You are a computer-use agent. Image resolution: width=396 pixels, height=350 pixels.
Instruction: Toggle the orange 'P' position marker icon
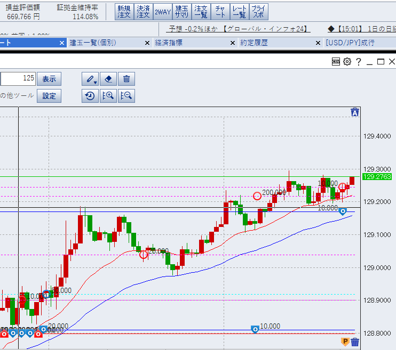tap(345, 341)
